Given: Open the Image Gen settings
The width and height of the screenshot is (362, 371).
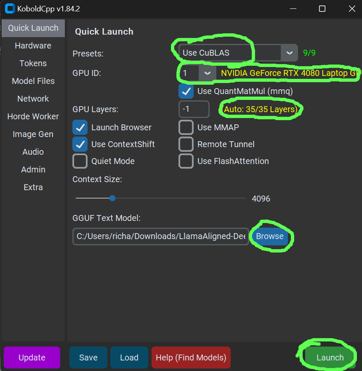Looking at the screenshot, I should coord(33,134).
